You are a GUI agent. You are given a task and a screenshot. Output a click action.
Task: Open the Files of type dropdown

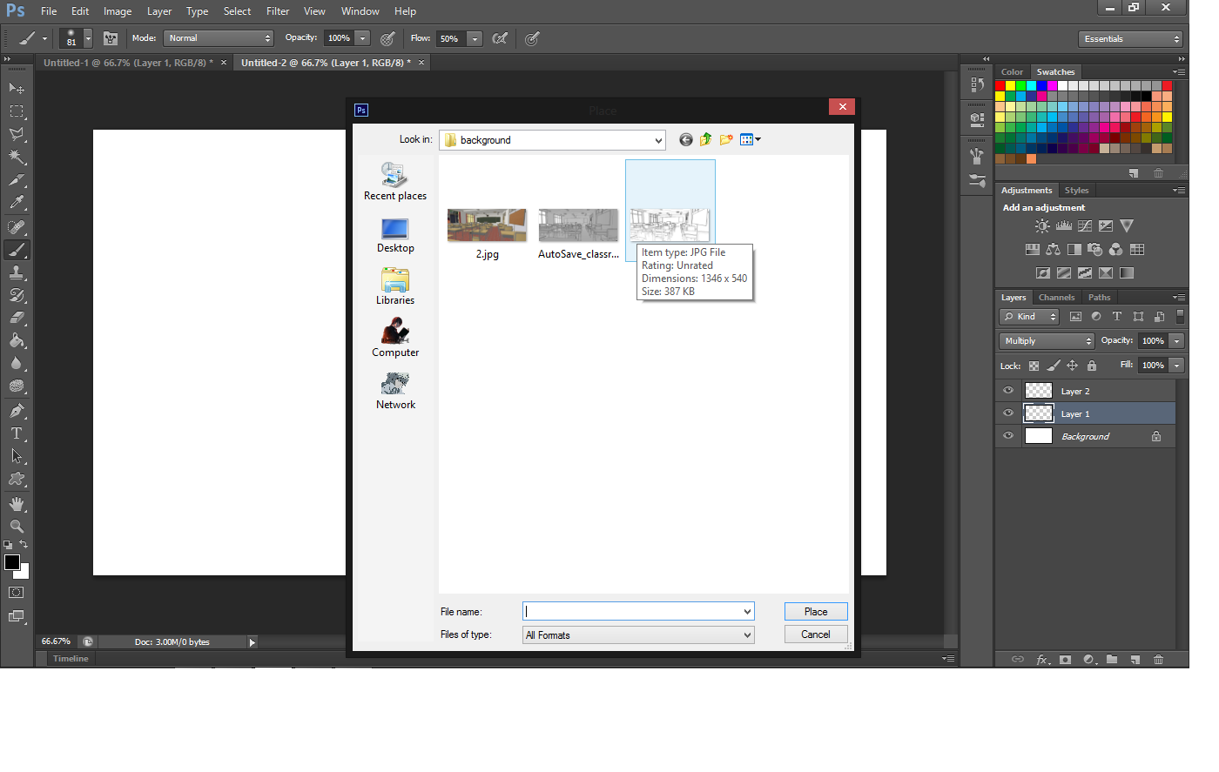coord(637,634)
